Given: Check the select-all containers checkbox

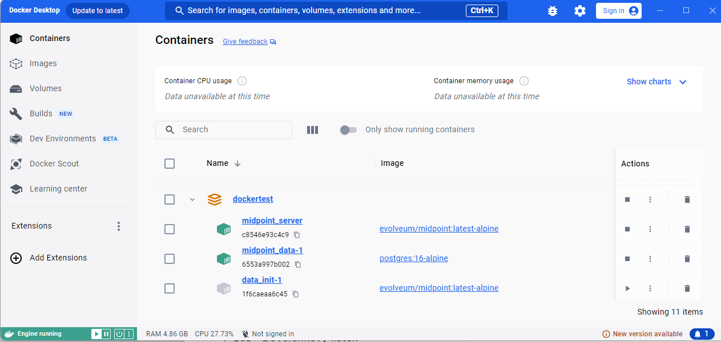Looking at the screenshot, I should point(170,163).
